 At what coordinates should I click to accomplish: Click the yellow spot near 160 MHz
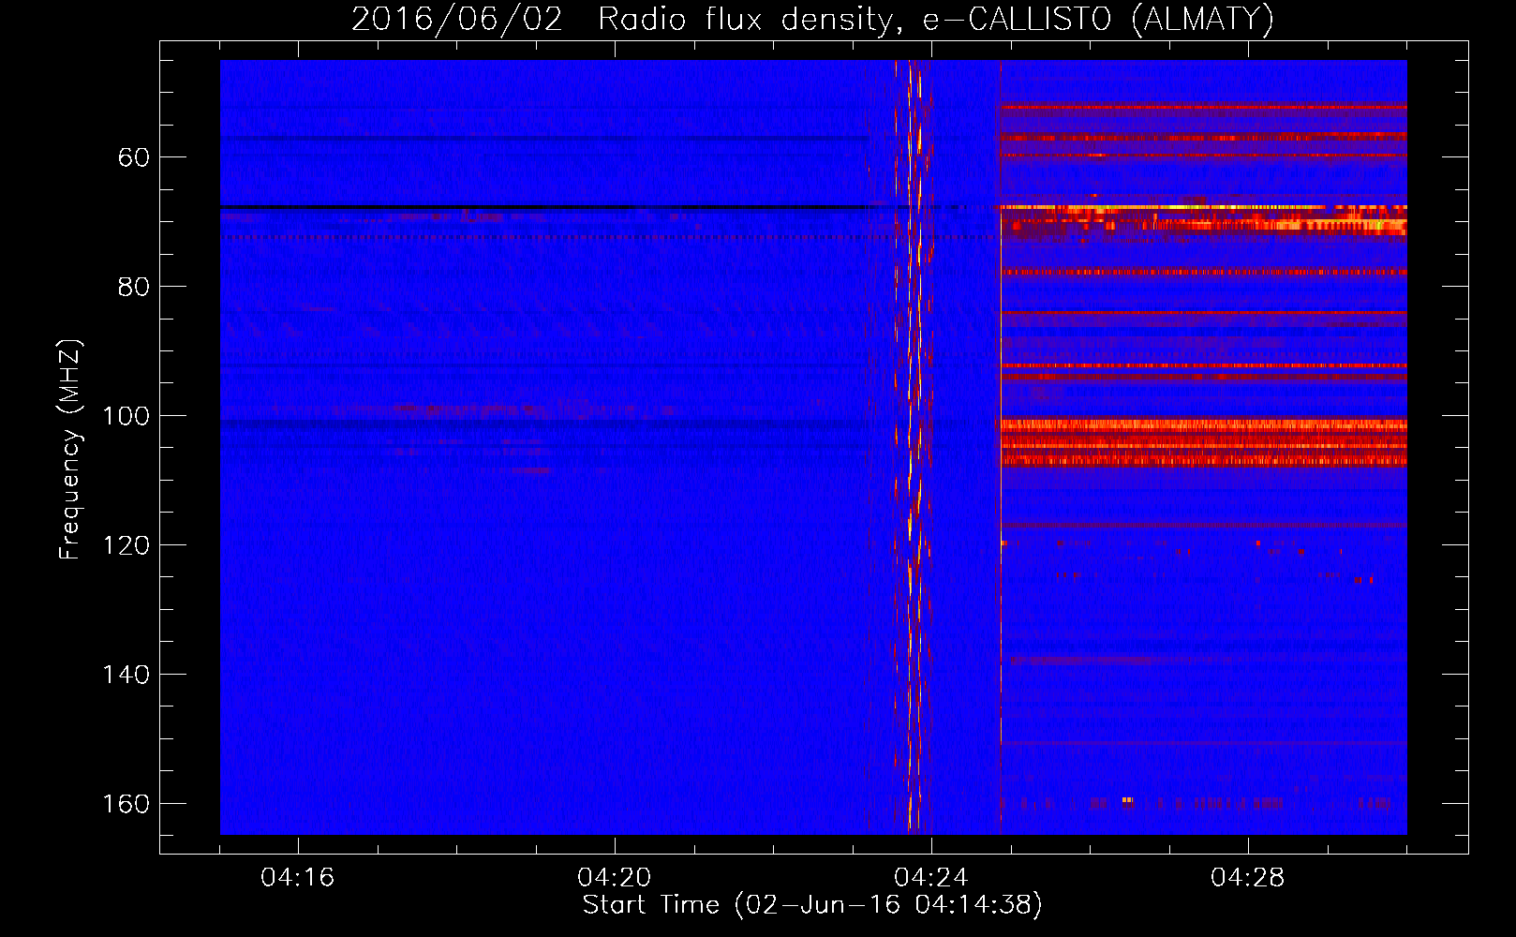(1127, 800)
